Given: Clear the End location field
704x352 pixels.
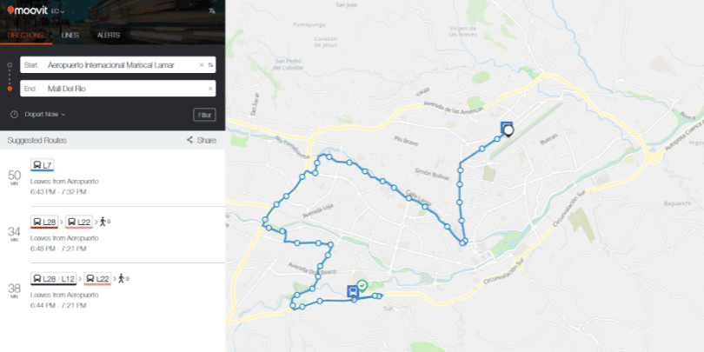Looking at the screenshot, I should tap(210, 89).
